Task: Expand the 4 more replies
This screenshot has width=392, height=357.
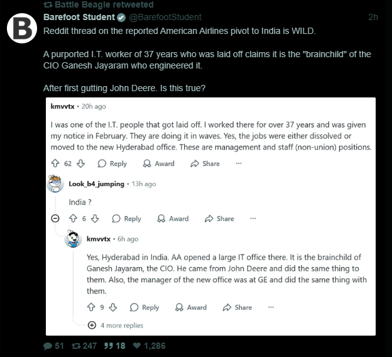Action: [92, 325]
